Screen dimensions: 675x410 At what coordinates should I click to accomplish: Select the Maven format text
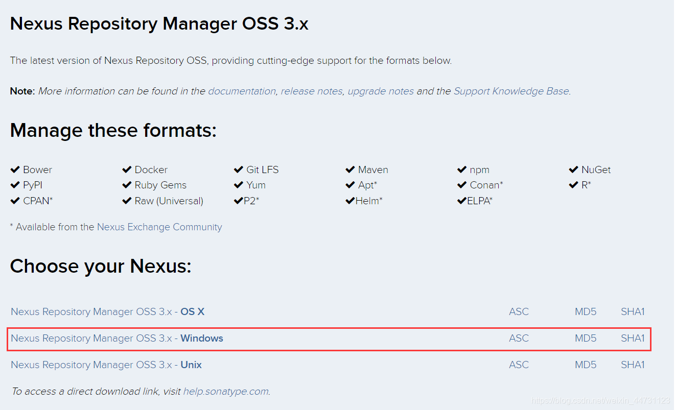pos(373,170)
